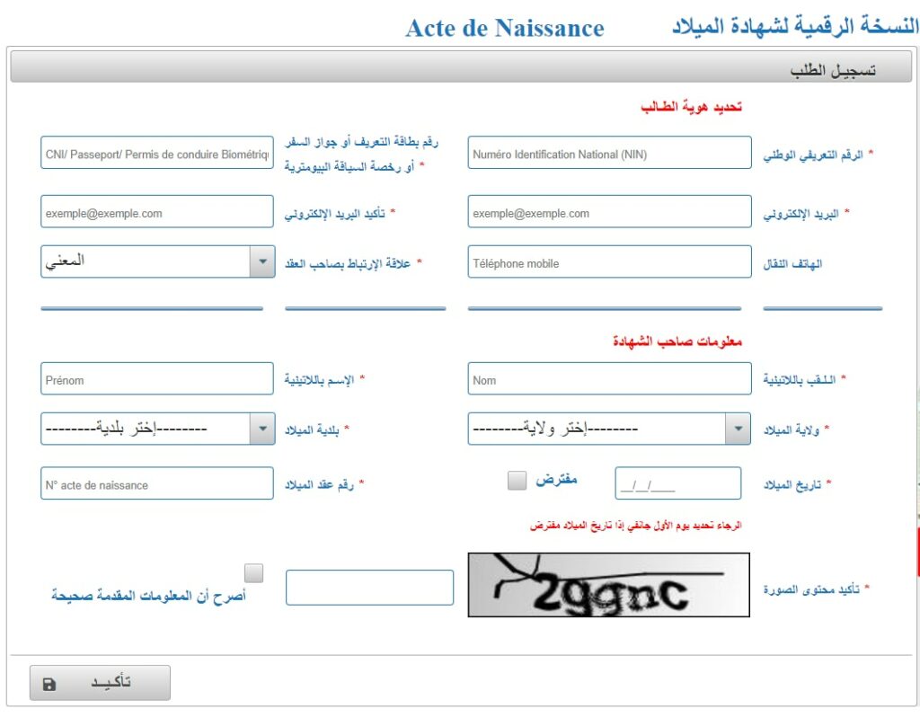Click the red note about presumed birth date

click(636, 526)
